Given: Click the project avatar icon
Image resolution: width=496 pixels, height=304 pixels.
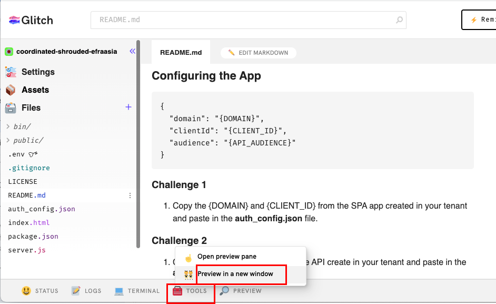Looking at the screenshot, I should [x=9, y=52].
